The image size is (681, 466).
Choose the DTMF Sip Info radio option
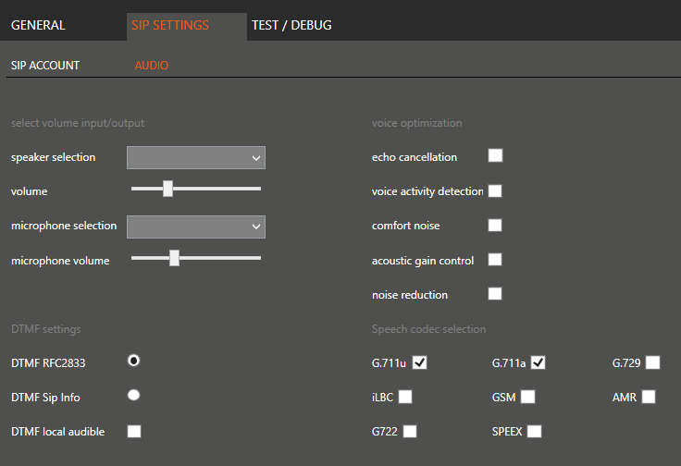(134, 395)
